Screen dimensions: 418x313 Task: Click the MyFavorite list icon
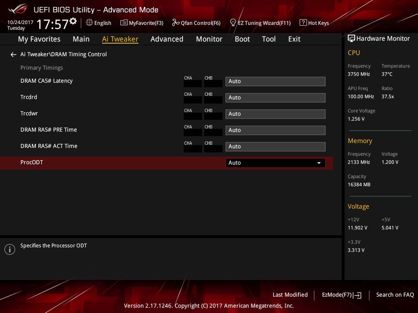point(124,23)
